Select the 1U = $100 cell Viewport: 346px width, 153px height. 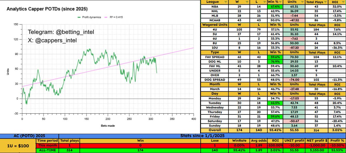(18, 146)
